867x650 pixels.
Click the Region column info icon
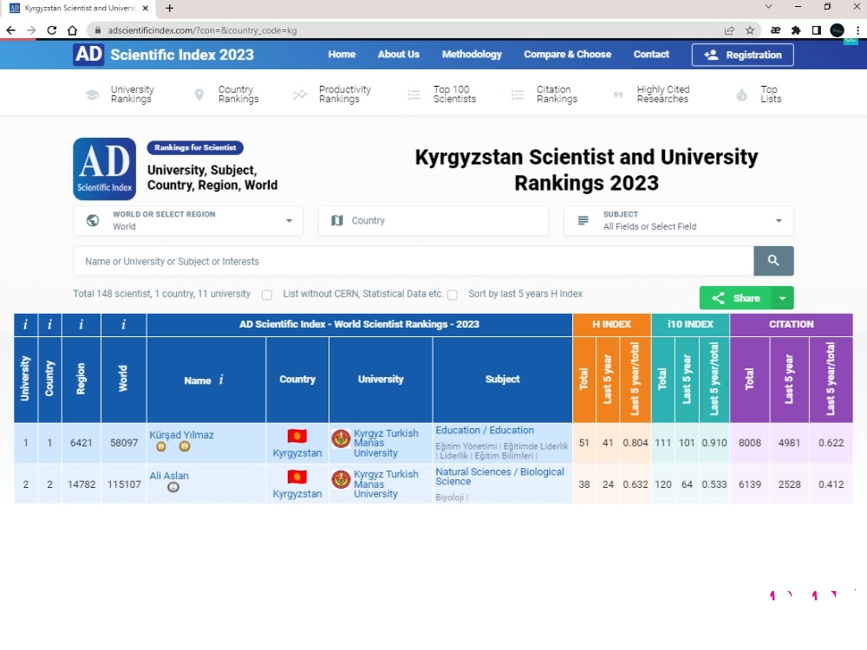point(81,324)
